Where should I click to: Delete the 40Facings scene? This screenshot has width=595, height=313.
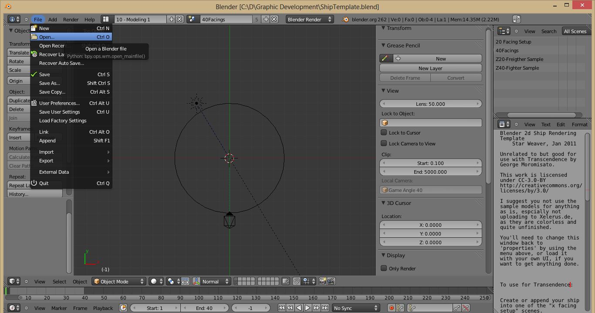pyautogui.click(x=274, y=19)
